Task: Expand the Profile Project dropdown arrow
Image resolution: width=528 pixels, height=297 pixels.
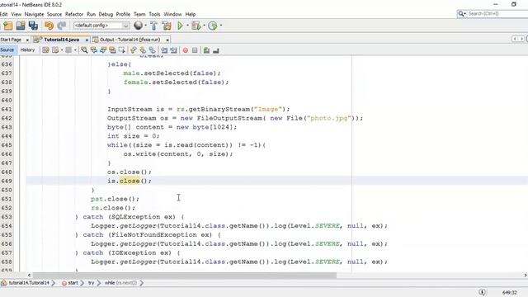Action: pyautogui.click(x=221, y=26)
